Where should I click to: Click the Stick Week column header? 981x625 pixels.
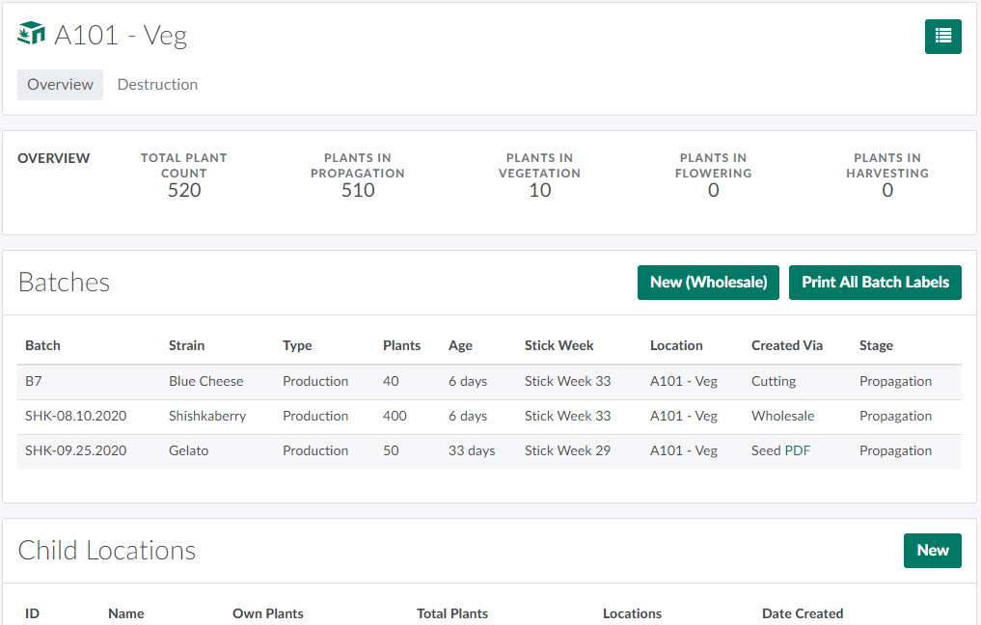click(559, 345)
